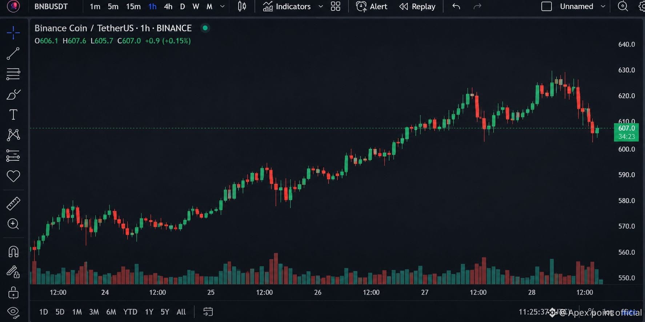Set the 3M date range
This screenshot has width=645, height=322.
tap(94, 312)
